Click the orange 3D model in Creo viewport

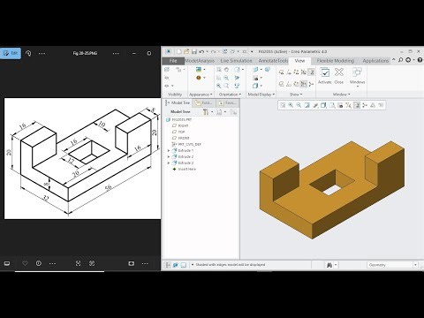332,190
